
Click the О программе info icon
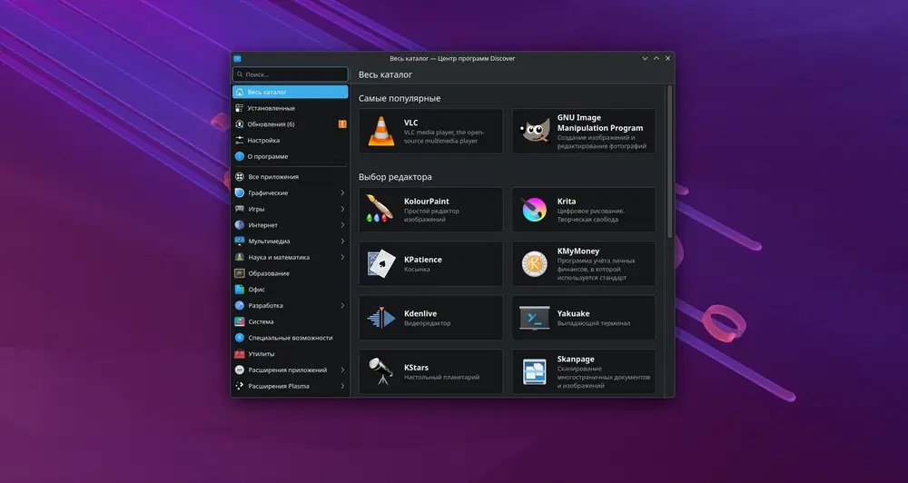[239, 156]
